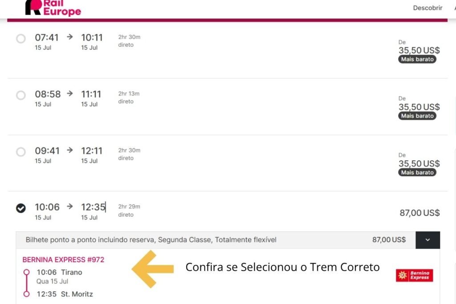Collapse the ticket details using the chevron
The height and width of the screenshot is (304, 456).
coord(427,240)
